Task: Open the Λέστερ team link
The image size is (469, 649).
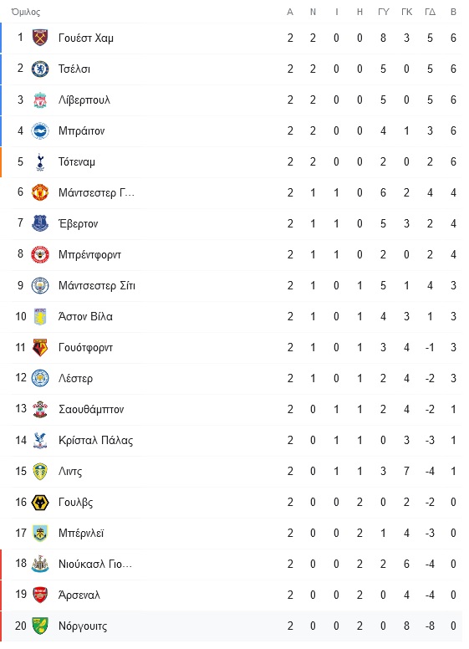Action: (76, 378)
